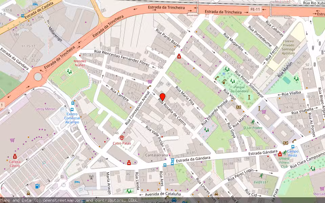Select the pharmacy cross icon beside Rúa Pardo Bazán
This screenshot has width=325, height=203.
(179, 57)
